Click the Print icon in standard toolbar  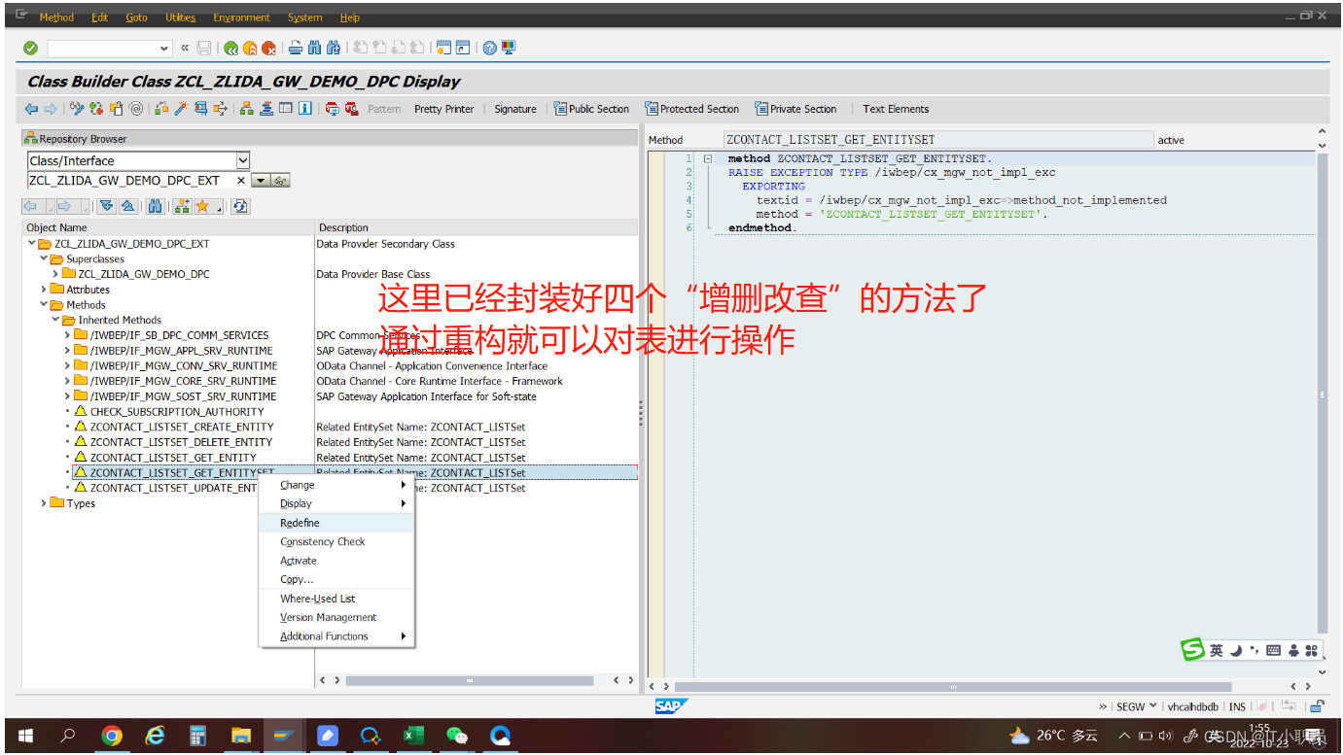coord(296,48)
